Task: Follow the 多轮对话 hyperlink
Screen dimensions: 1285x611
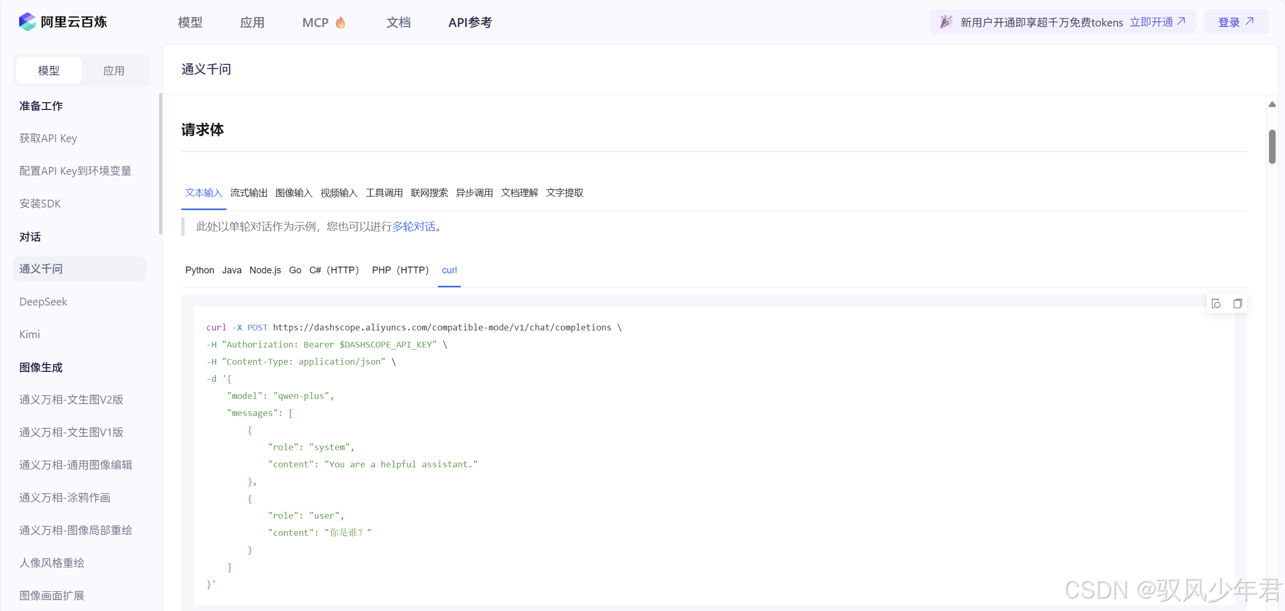Action: coord(413,227)
